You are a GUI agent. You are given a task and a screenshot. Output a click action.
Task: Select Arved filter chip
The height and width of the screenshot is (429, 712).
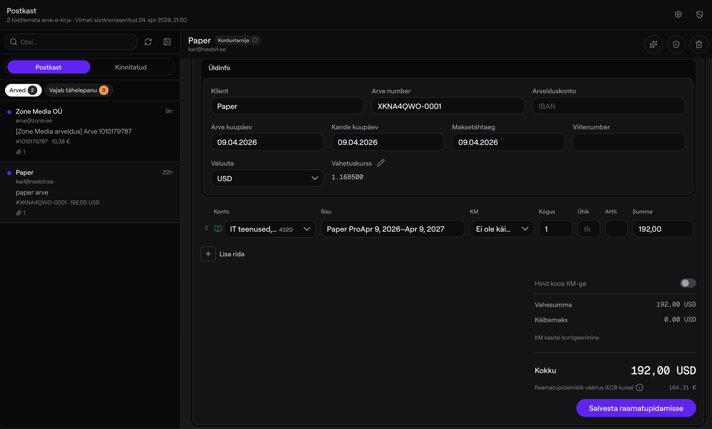pos(23,90)
